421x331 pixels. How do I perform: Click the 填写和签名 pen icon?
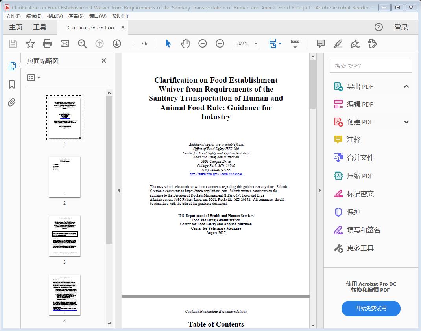338,230
